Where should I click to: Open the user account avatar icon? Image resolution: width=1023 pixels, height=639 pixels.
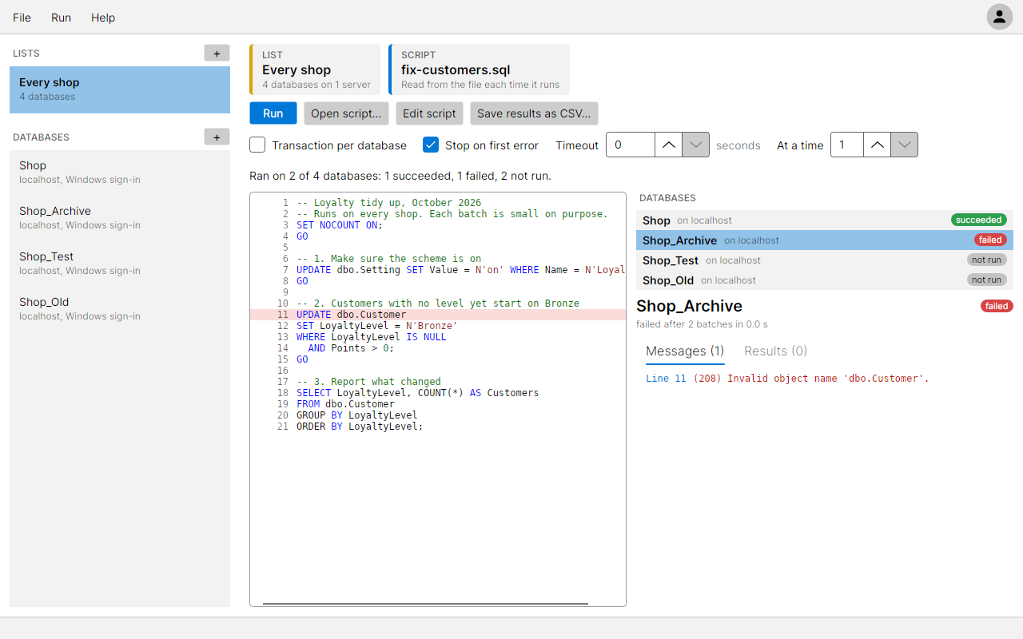coord(999,17)
